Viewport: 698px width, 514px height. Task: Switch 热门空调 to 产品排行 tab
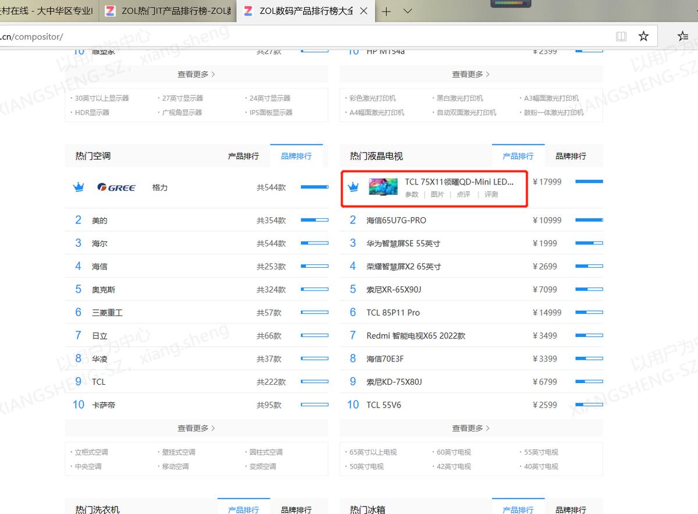(243, 156)
